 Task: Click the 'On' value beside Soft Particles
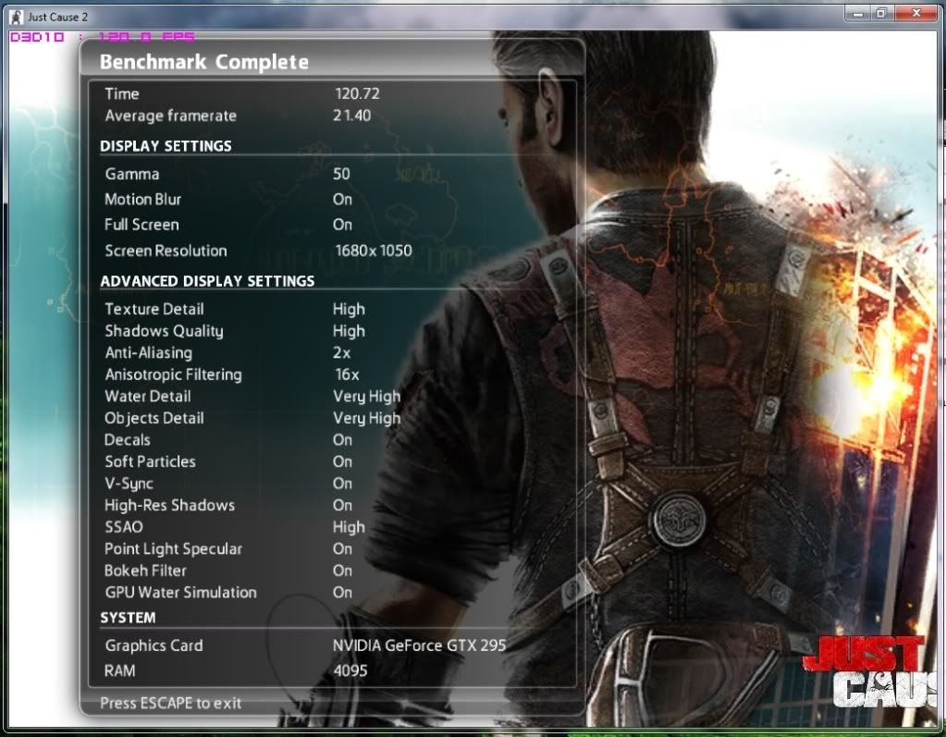(342, 461)
